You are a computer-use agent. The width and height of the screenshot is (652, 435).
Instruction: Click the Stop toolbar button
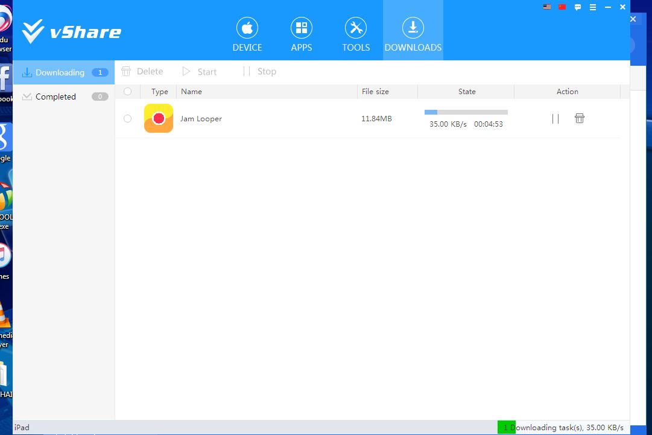(x=259, y=72)
